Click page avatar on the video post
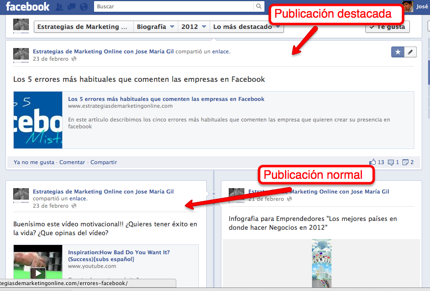The width and height of the screenshot is (430, 291). point(21,195)
